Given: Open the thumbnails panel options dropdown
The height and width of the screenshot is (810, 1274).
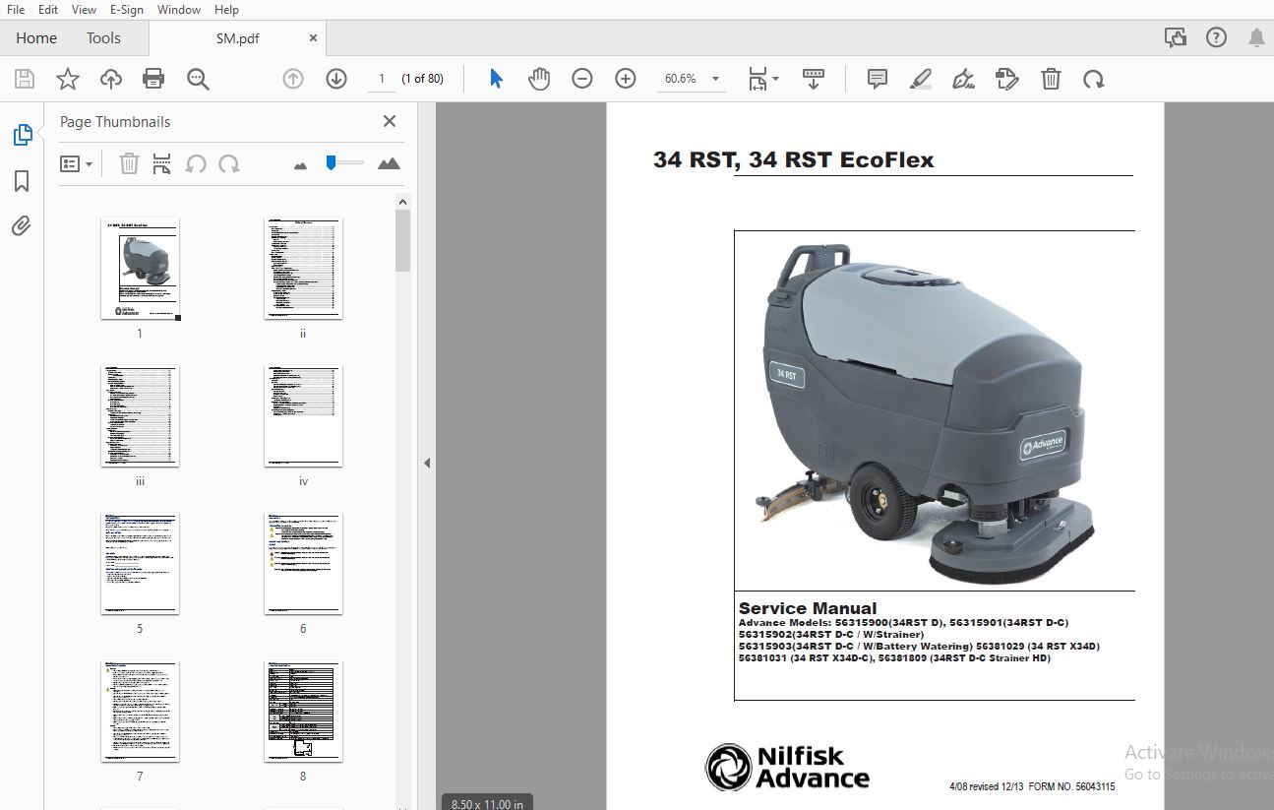Looking at the screenshot, I should (x=77, y=164).
